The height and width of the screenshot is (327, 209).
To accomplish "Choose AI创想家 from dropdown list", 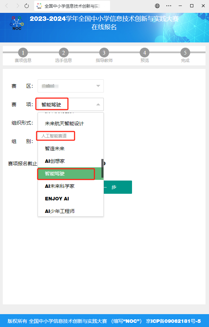I will pos(55,161).
